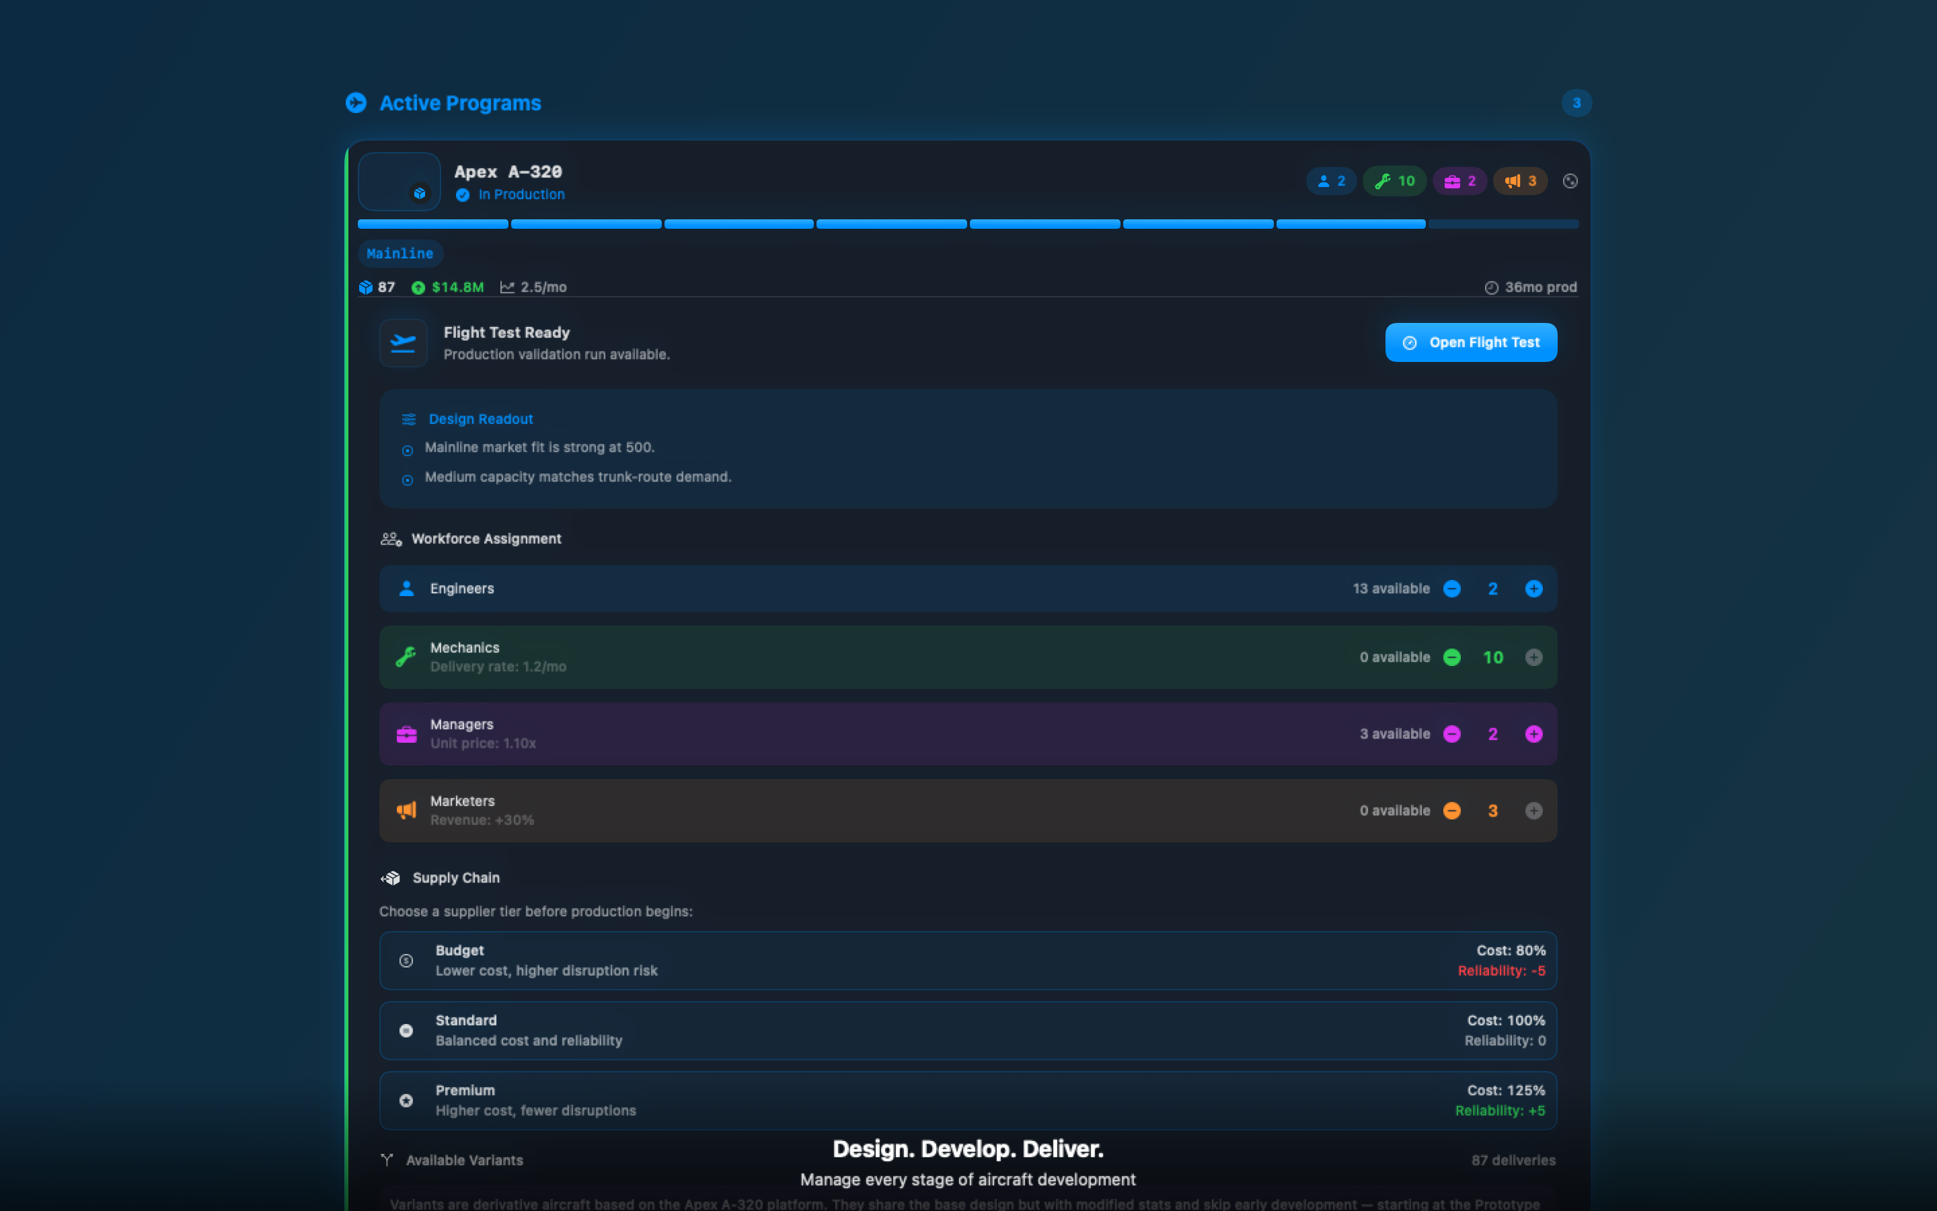Click 'Revenue: +30%' text
The height and width of the screenshot is (1211, 1937).
point(482,820)
